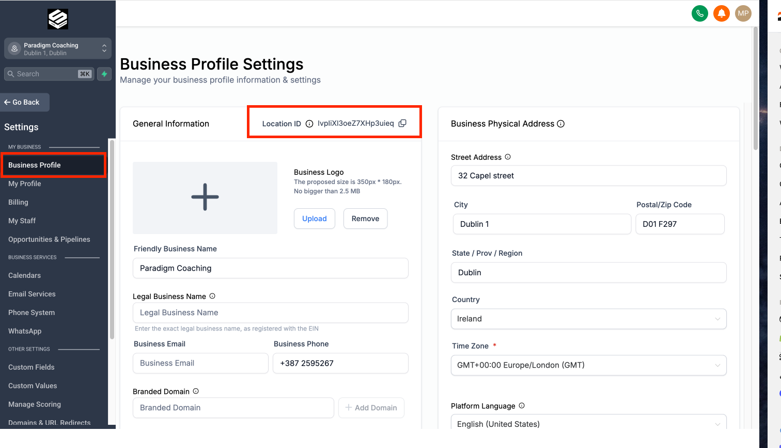
Task: Click the Legal Business Name info icon
Action: 212,296
